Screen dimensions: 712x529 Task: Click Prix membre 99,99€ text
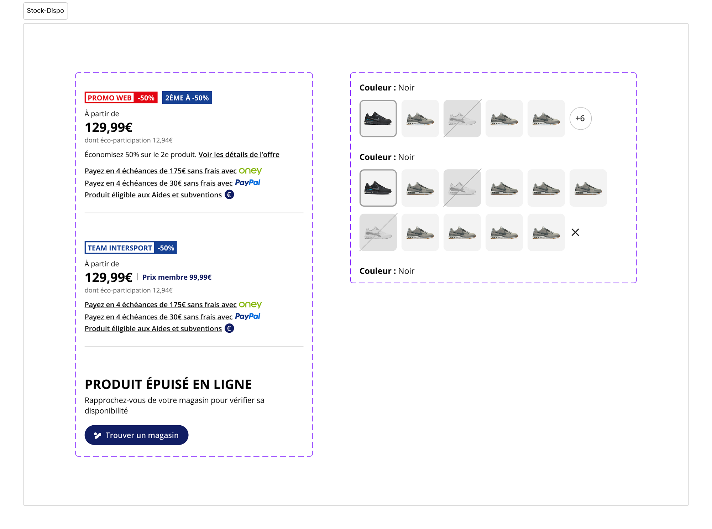click(177, 277)
